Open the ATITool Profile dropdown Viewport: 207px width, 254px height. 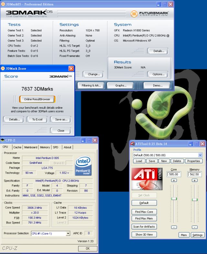point(200,155)
